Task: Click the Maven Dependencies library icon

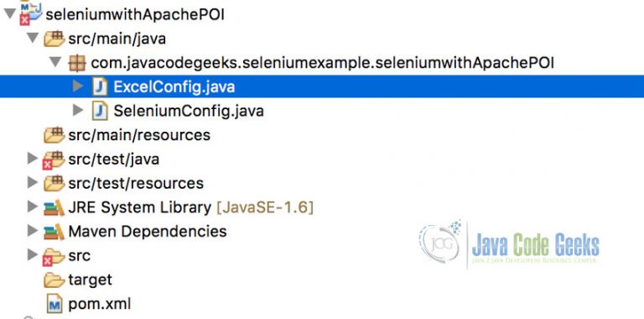Action: tap(54, 232)
